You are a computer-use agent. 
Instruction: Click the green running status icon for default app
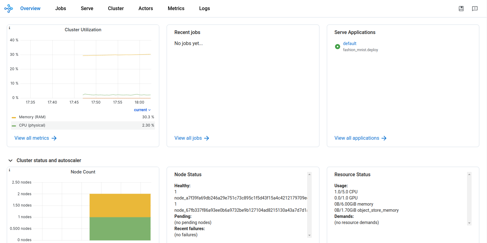tap(338, 47)
